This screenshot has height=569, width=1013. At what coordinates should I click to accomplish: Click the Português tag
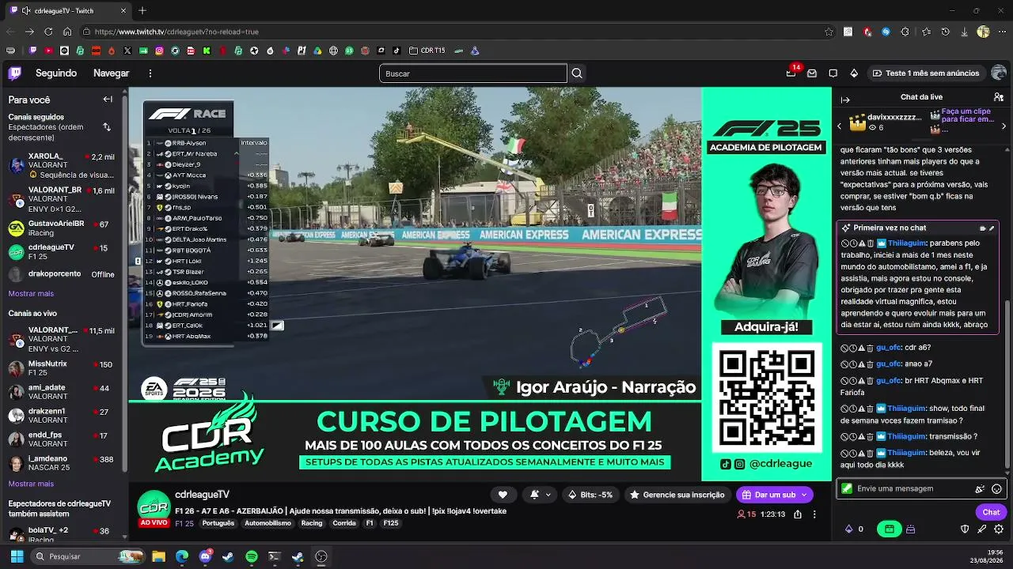218,523
